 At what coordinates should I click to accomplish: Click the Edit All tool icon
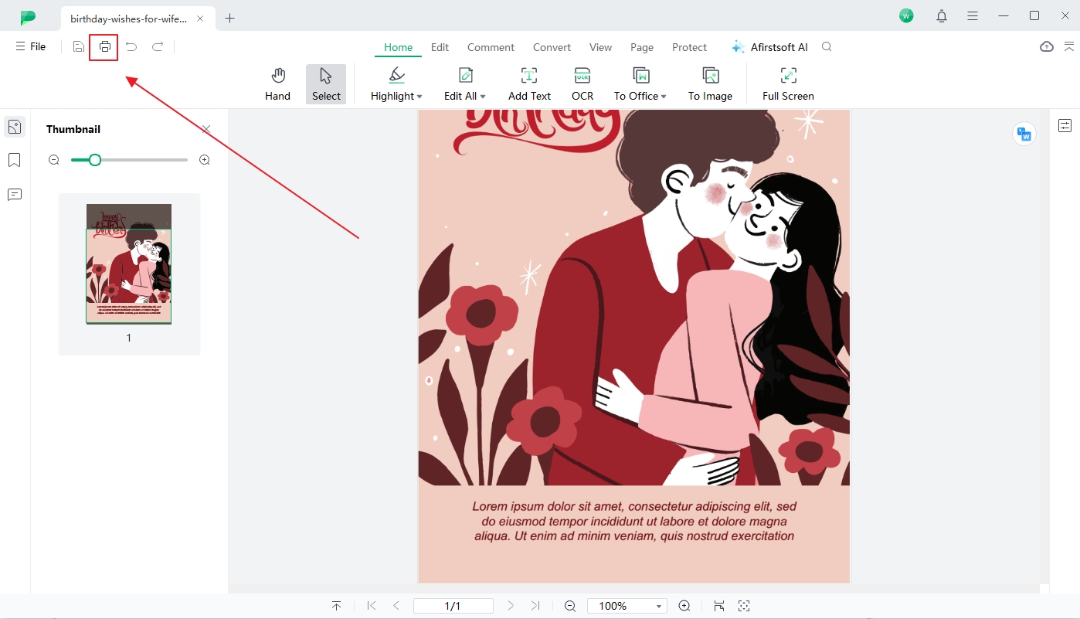click(x=466, y=75)
